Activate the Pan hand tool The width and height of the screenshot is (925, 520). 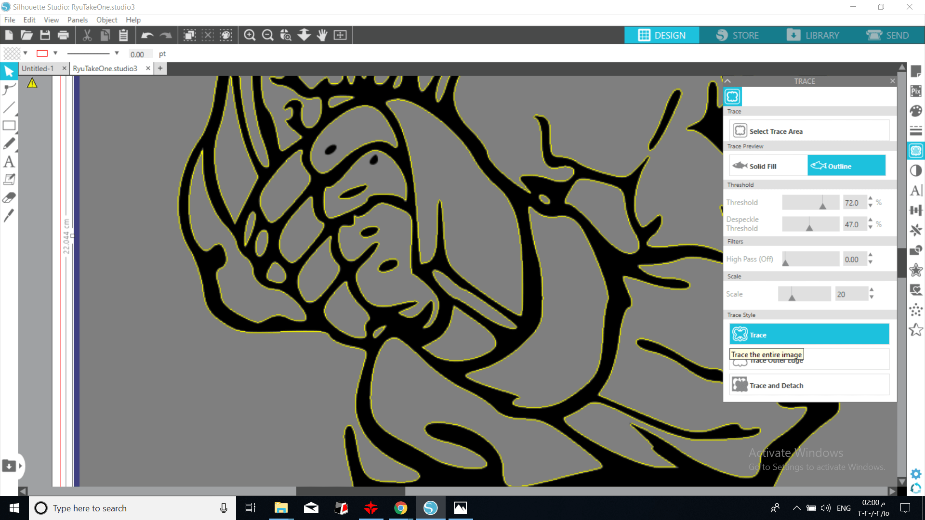point(322,35)
